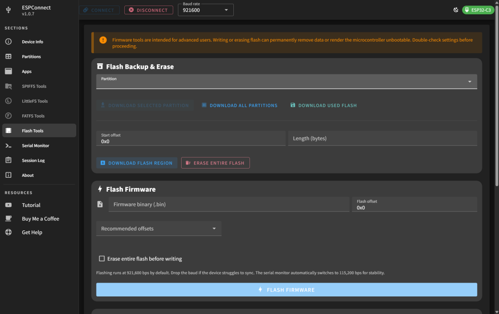Click the Session Log clipboard icon
Screen dimensions: 499x314
click(x=8, y=160)
